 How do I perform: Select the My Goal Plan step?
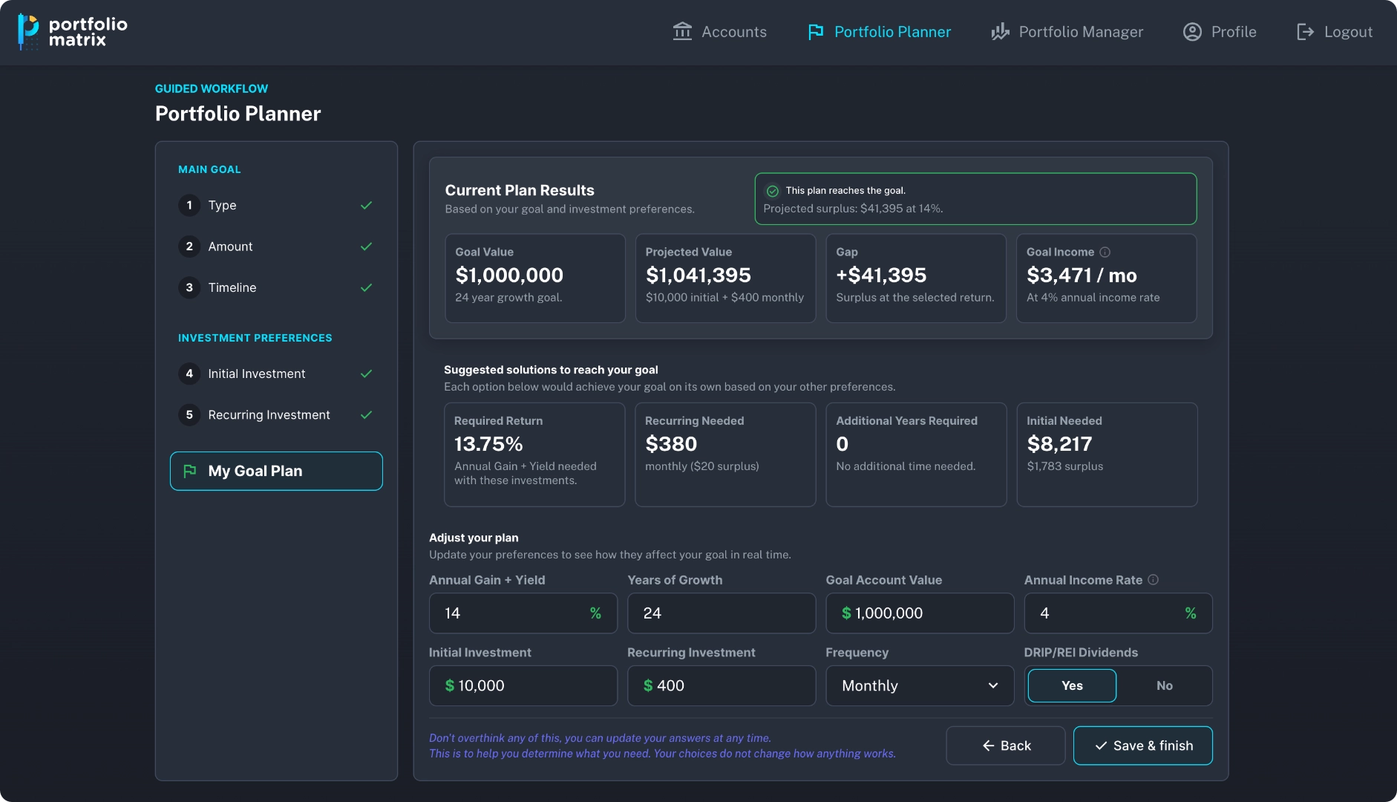(276, 471)
